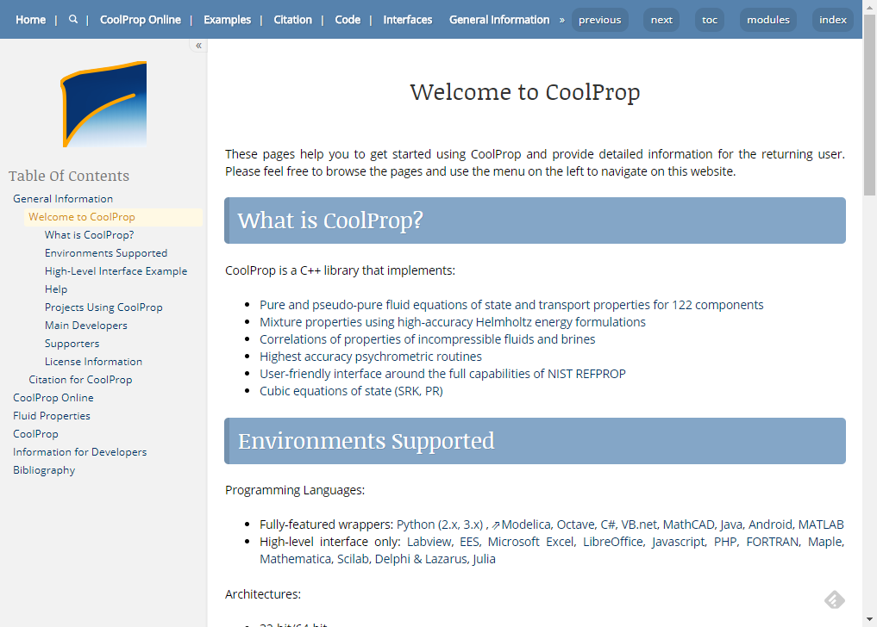Expand General Information in the contents tree
The height and width of the screenshot is (627, 877).
63,198
